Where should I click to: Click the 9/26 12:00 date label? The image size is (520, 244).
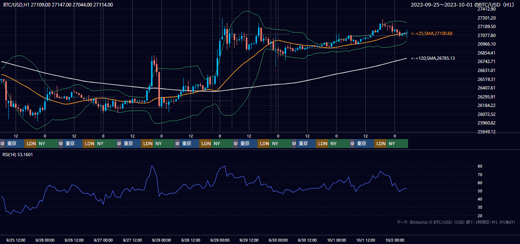pos(74,240)
